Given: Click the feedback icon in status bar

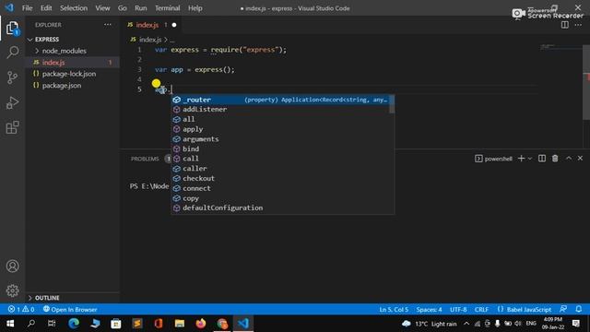Looking at the screenshot, I should tap(563, 309).
